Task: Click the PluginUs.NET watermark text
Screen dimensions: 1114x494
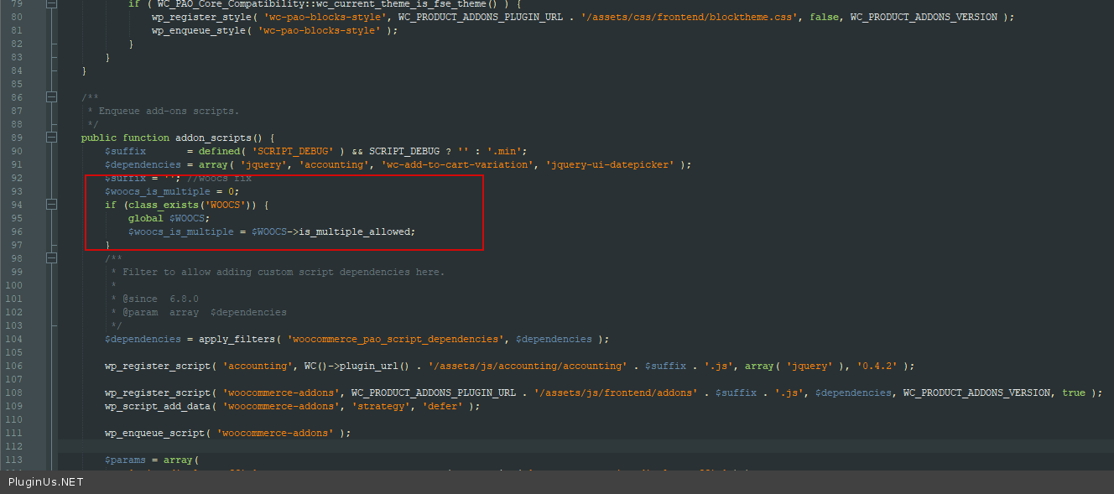Action: point(46,482)
